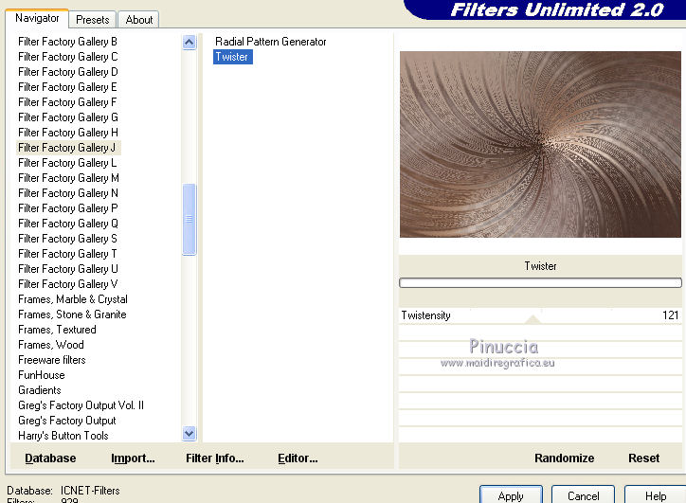Click the Twistensity value 121
Viewport: 686px width, 503px height.
click(x=670, y=315)
